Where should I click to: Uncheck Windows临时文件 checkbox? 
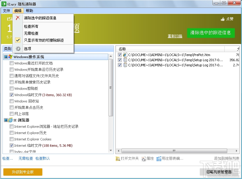11,95
